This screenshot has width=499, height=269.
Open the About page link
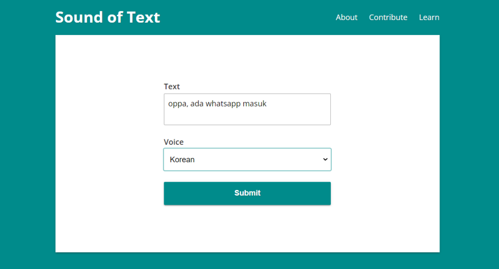tap(346, 18)
